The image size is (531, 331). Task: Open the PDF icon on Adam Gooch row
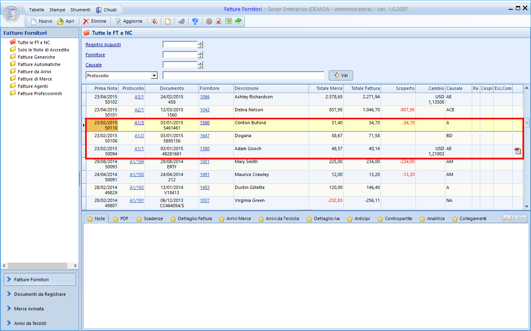518,151
